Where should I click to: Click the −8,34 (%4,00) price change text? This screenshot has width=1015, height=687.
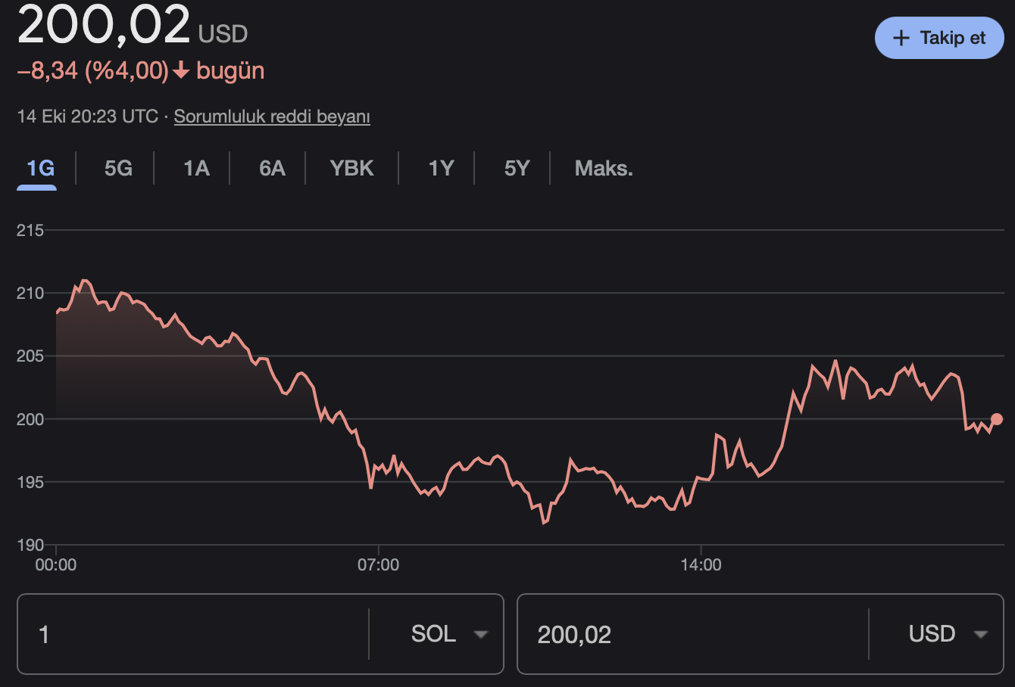[92, 71]
